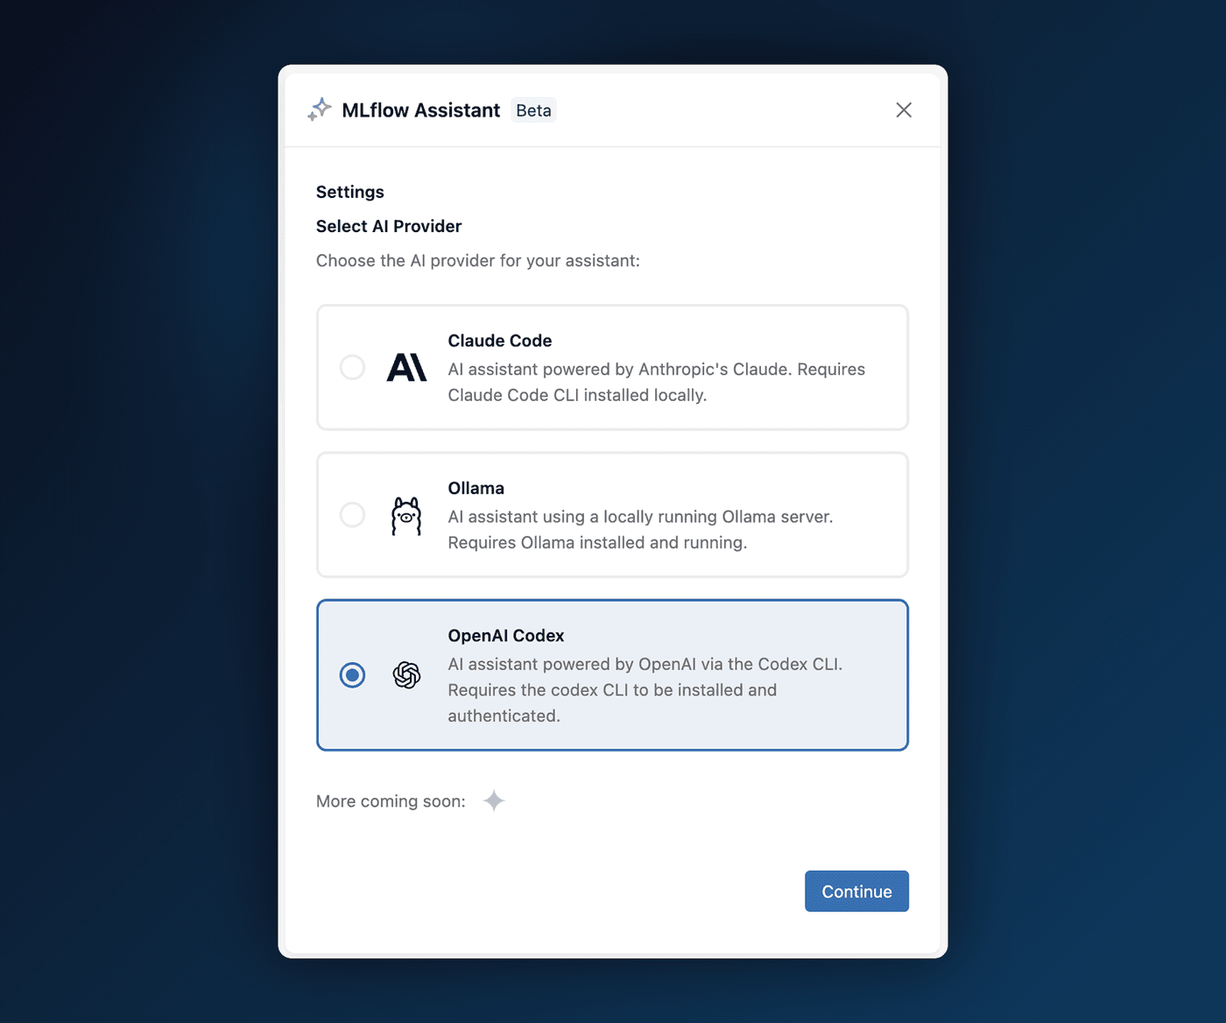Image resolution: width=1226 pixels, height=1023 pixels.
Task: Click the Claude Code description text
Action: pos(657,382)
